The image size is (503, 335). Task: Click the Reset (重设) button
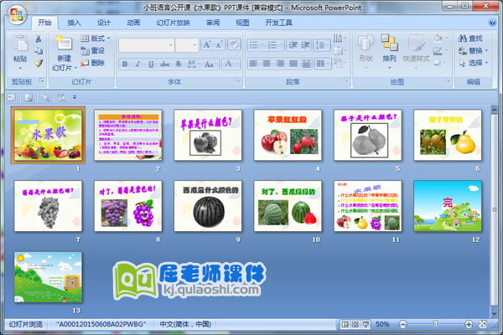[93, 50]
